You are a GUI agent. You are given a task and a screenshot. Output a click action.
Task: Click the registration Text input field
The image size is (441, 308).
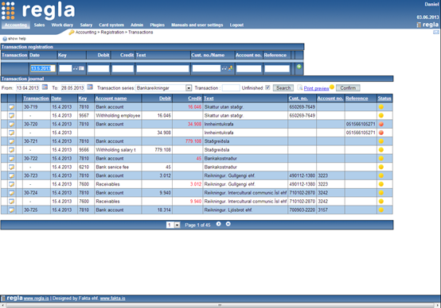(x=163, y=68)
